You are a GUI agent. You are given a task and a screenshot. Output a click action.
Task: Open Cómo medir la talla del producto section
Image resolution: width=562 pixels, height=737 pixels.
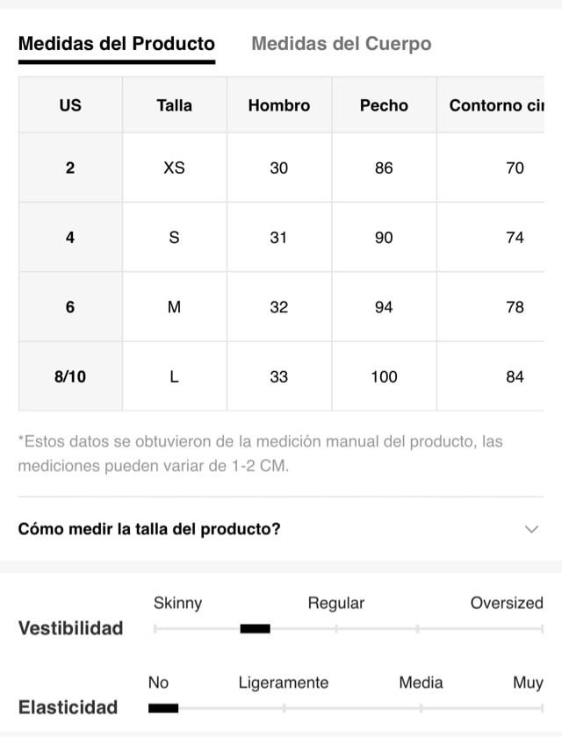(281, 529)
